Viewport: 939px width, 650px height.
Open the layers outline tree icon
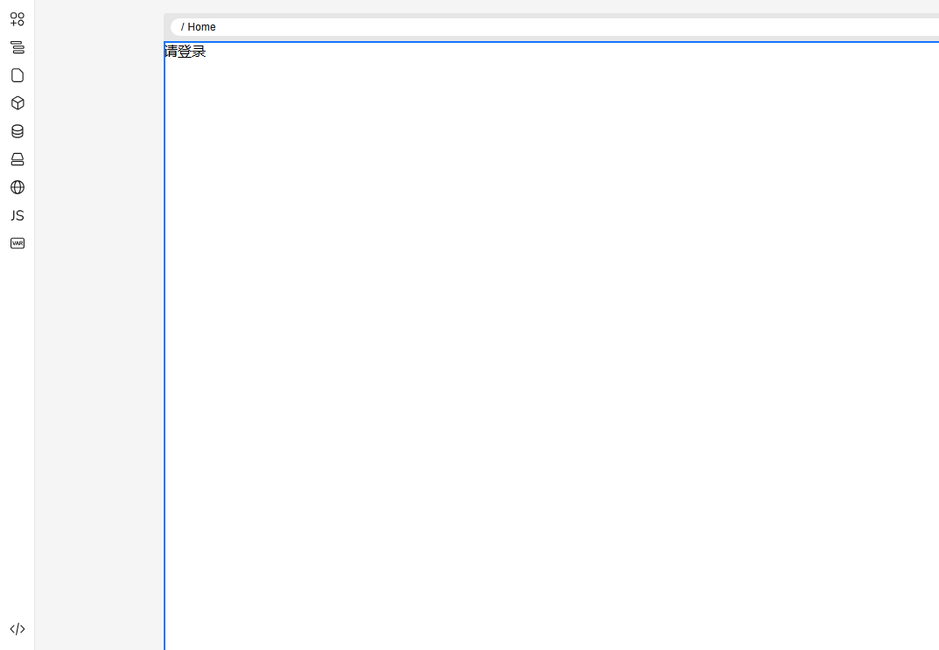point(18,47)
